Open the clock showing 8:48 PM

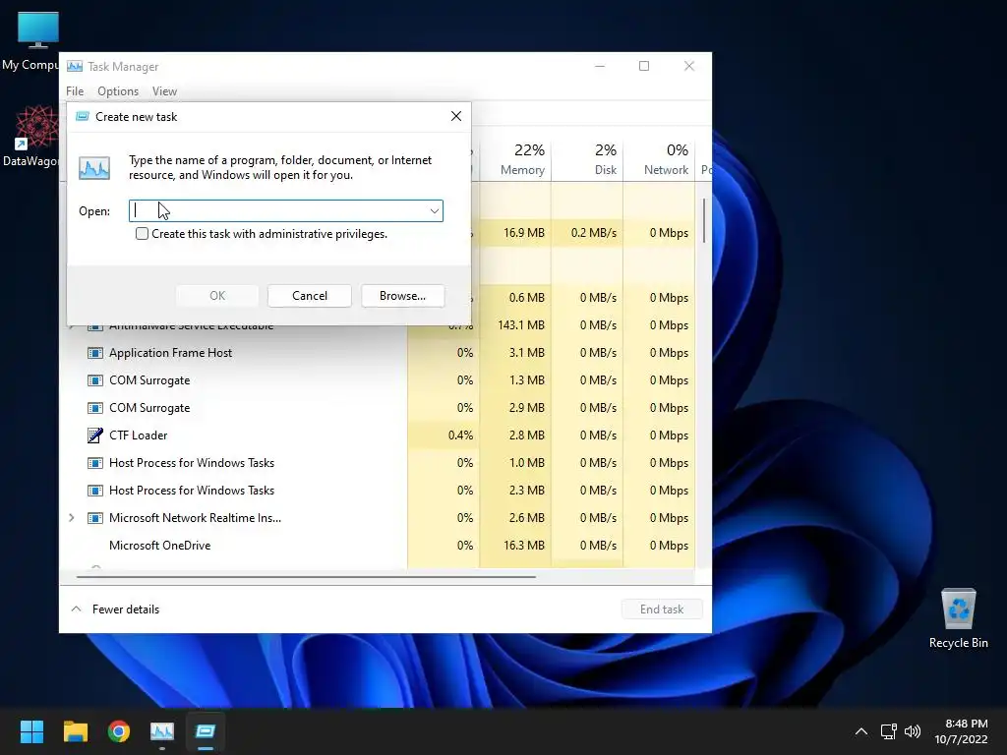click(961, 731)
